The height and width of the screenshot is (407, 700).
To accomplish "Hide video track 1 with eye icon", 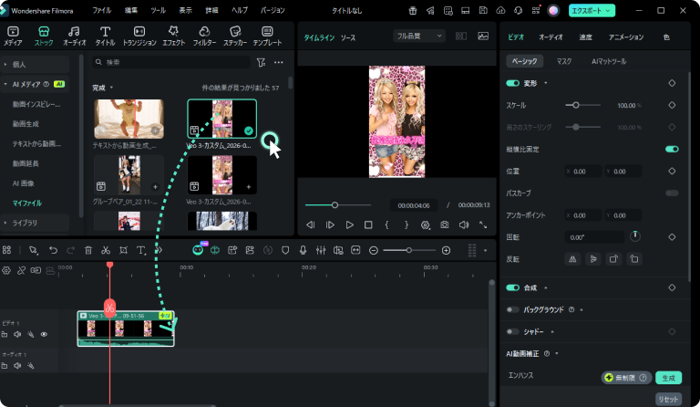I will click(x=44, y=334).
